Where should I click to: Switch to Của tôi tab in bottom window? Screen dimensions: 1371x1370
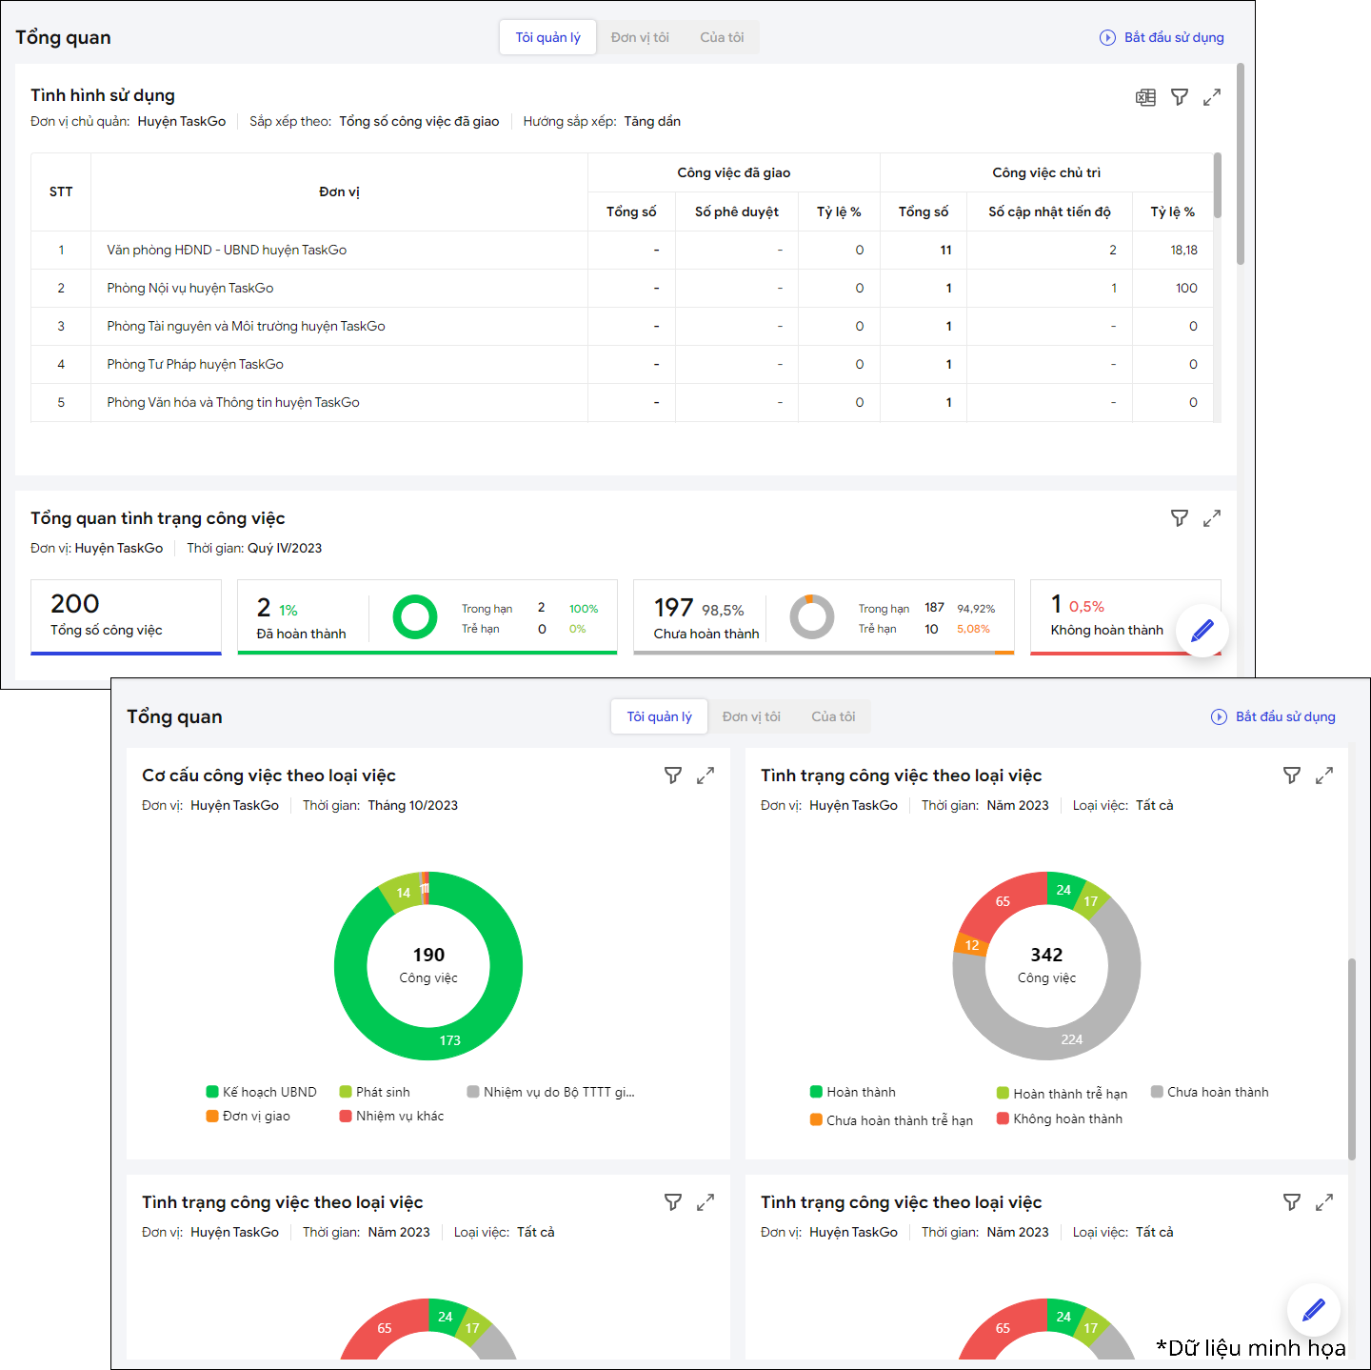pyautogui.click(x=833, y=716)
